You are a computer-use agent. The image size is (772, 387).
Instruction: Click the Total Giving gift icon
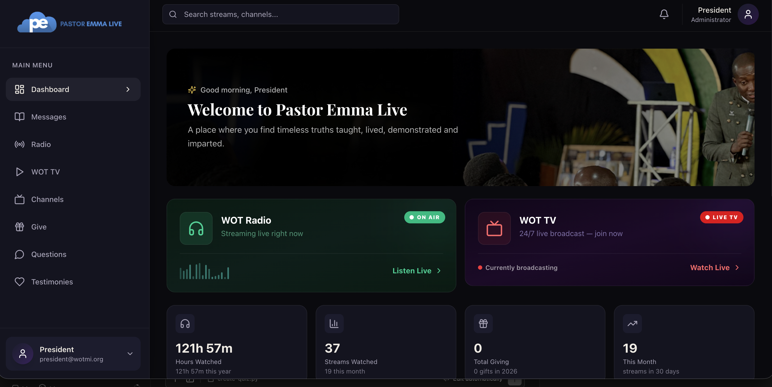pyautogui.click(x=483, y=324)
